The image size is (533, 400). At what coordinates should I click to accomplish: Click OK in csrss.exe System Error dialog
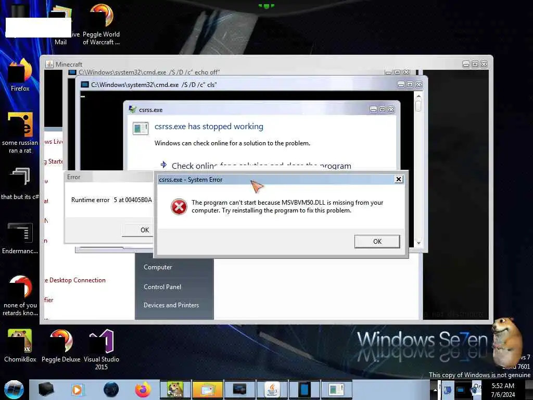pyautogui.click(x=377, y=242)
